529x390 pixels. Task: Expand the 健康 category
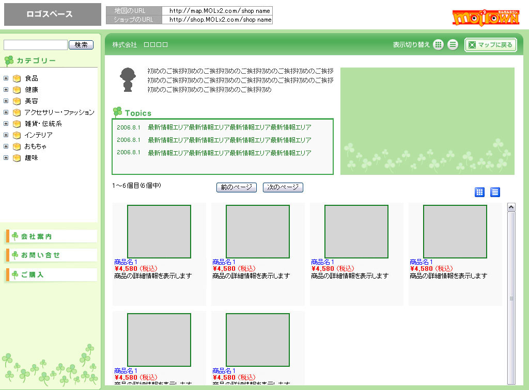6,90
